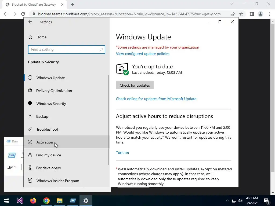
Task: Click the share page icon in Chrome
Action: coord(233,14)
